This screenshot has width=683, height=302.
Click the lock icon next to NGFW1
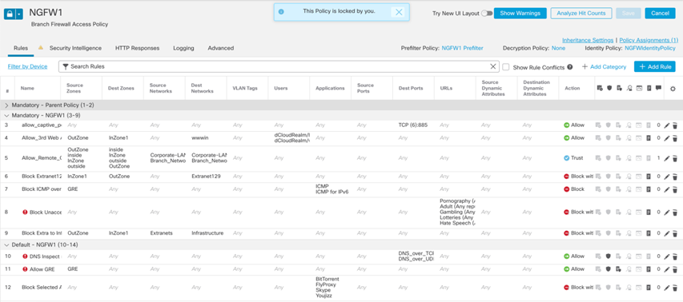pyautogui.click(x=9, y=14)
